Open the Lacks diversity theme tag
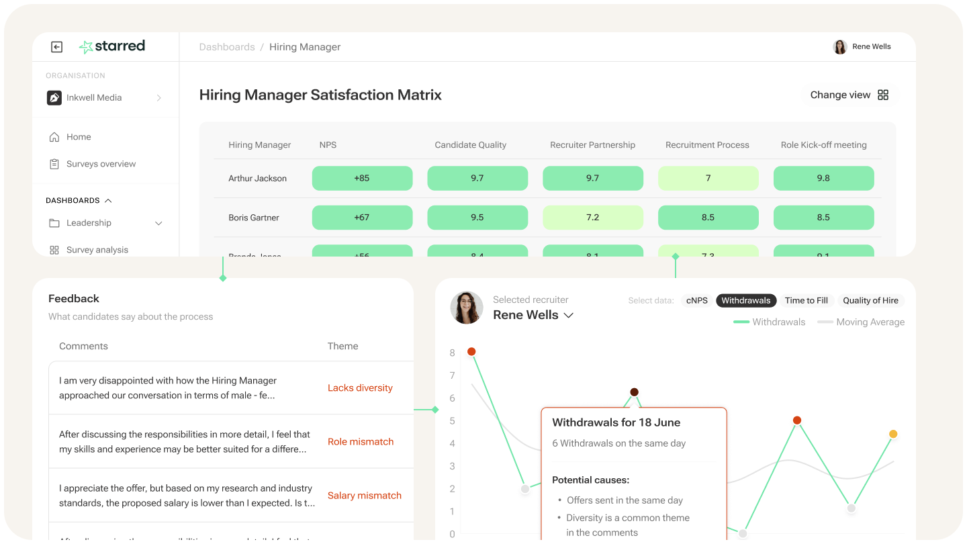967x544 pixels. 360,388
